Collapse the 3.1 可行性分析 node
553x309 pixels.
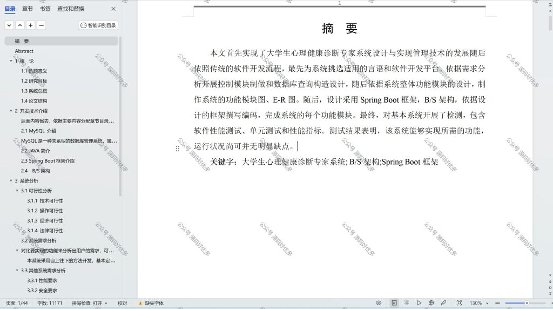pyautogui.click(x=17, y=191)
